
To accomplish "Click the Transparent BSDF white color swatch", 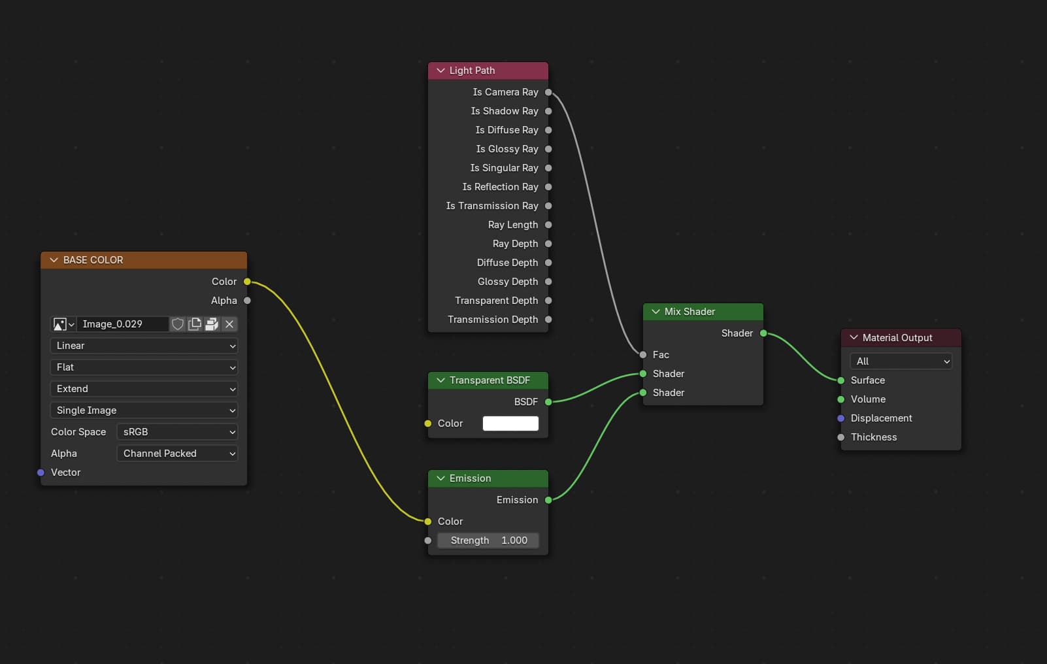I will [510, 423].
